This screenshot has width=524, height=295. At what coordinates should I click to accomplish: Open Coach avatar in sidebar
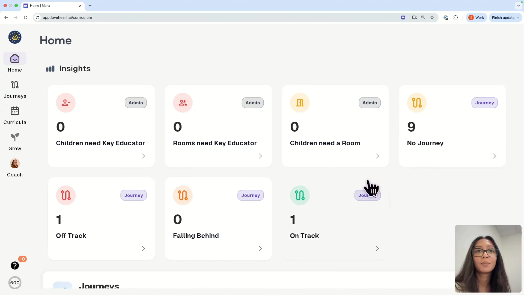[x=15, y=164]
